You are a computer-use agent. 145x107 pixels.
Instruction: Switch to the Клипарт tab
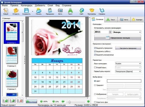tap(137, 19)
